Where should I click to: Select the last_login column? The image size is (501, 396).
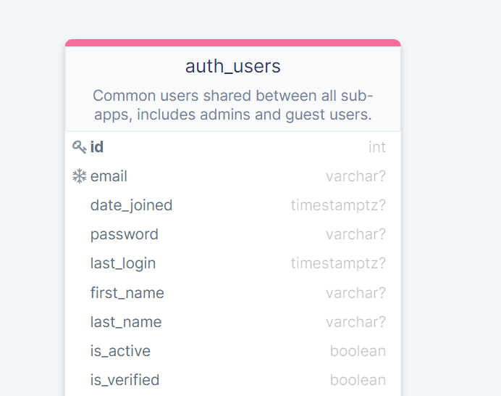233,264
